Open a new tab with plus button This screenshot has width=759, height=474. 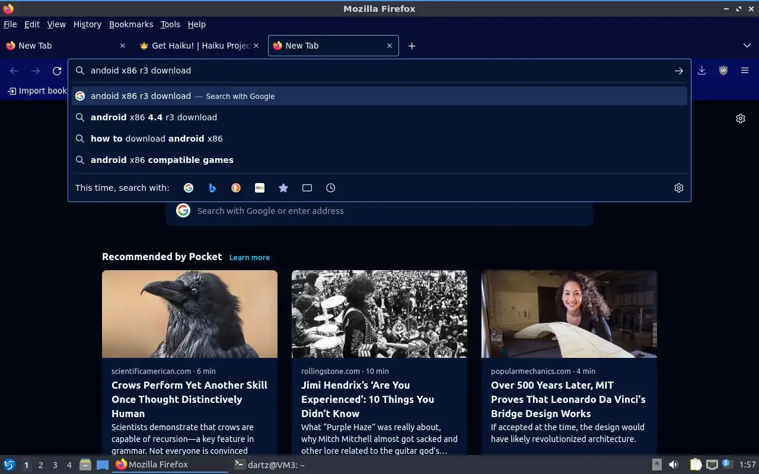412,46
